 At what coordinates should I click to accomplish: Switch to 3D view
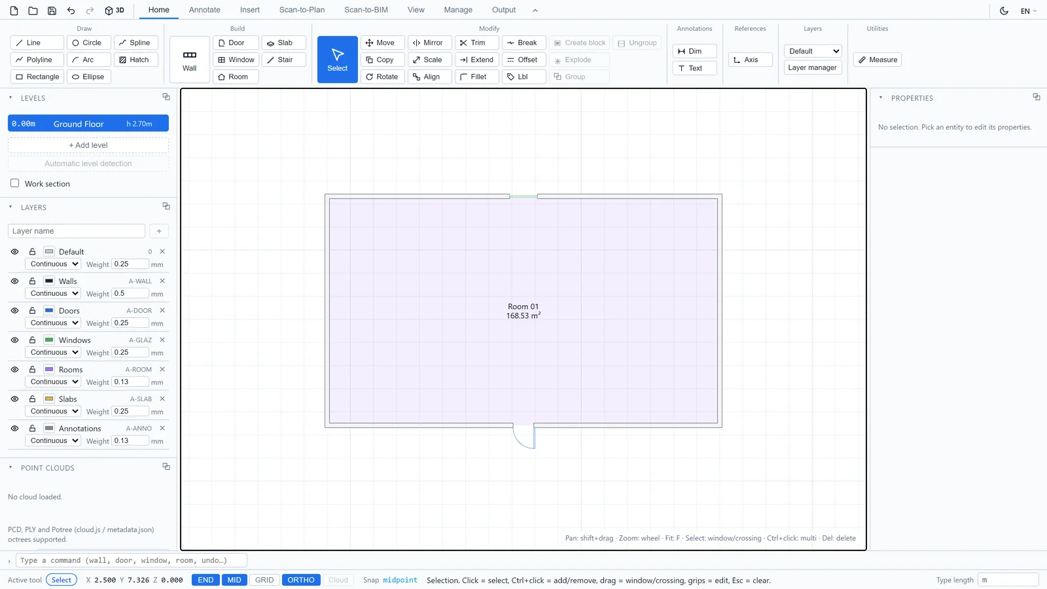point(115,10)
